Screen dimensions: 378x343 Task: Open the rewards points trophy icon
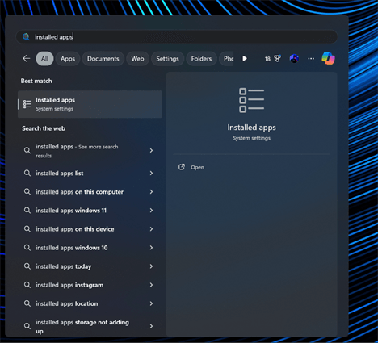(277, 58)
